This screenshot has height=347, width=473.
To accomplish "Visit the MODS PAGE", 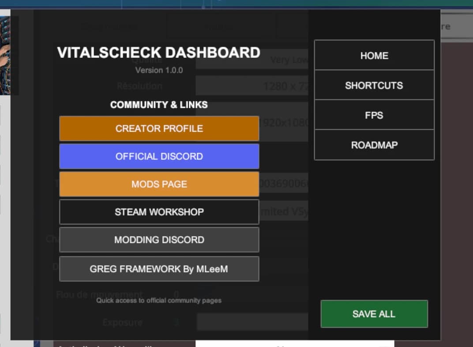I will pyautogui.click(x=159, y=184).
